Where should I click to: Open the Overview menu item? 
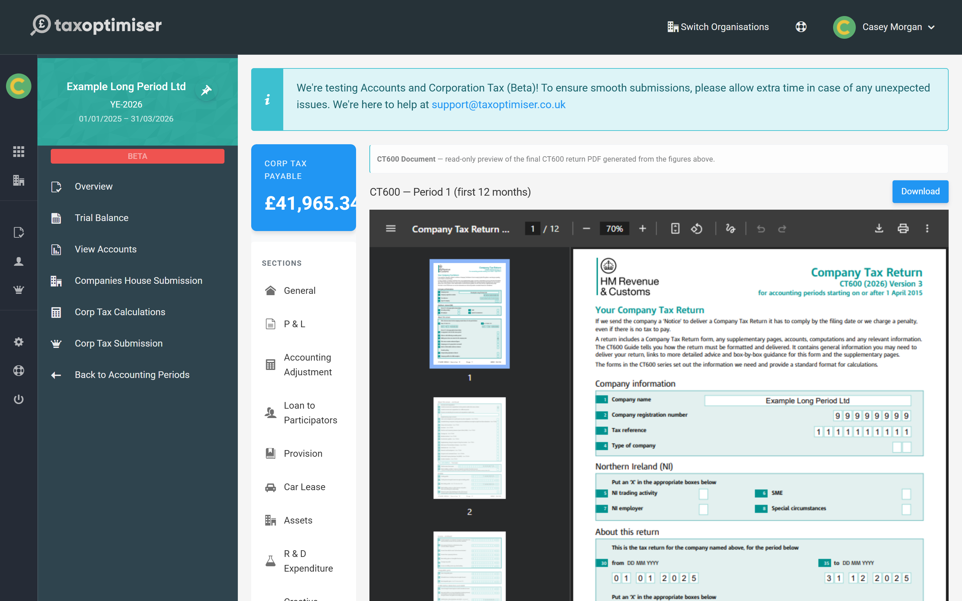tap(138, 186)
